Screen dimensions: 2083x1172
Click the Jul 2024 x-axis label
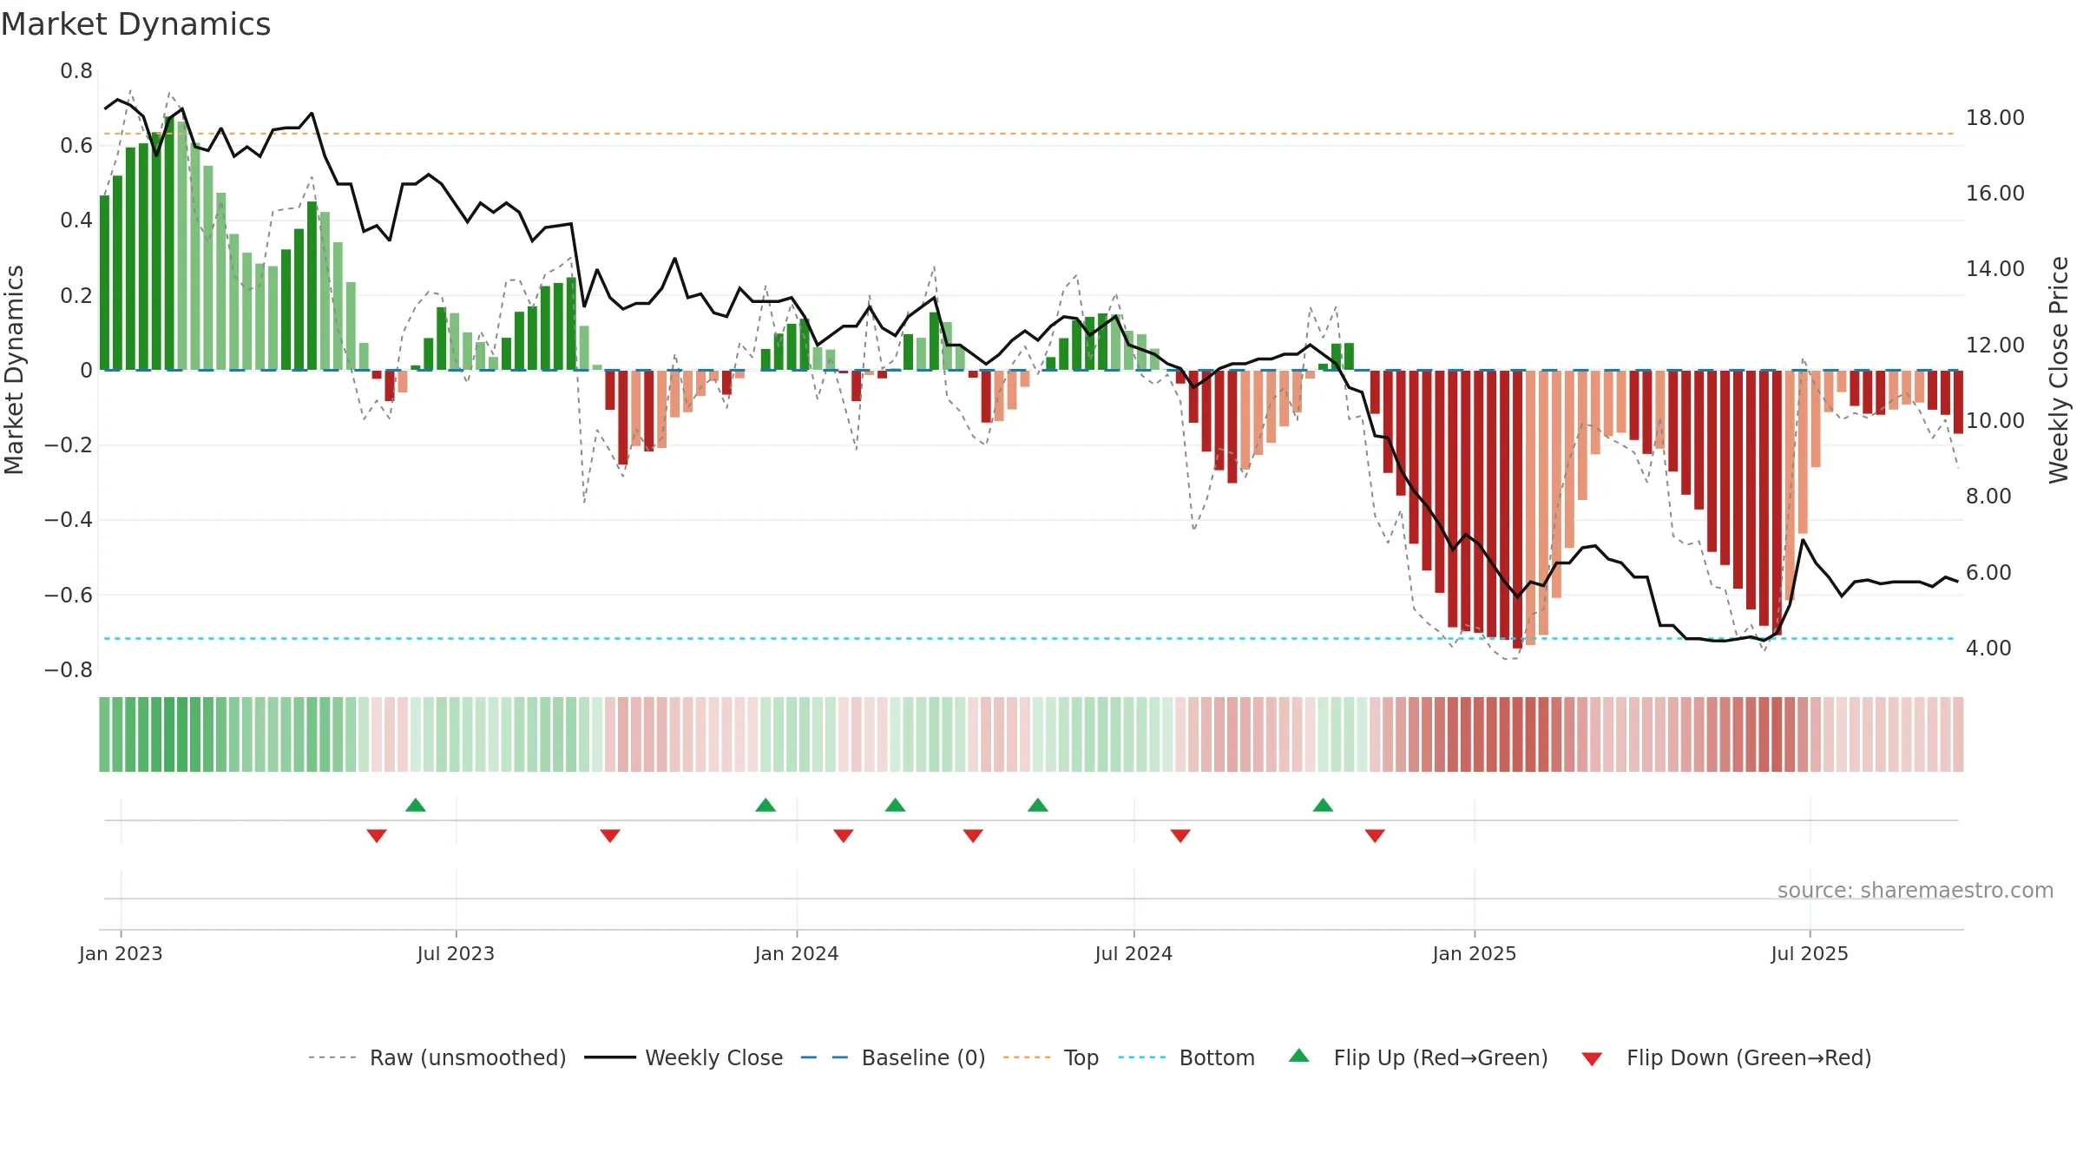[x=1133, y=953]
